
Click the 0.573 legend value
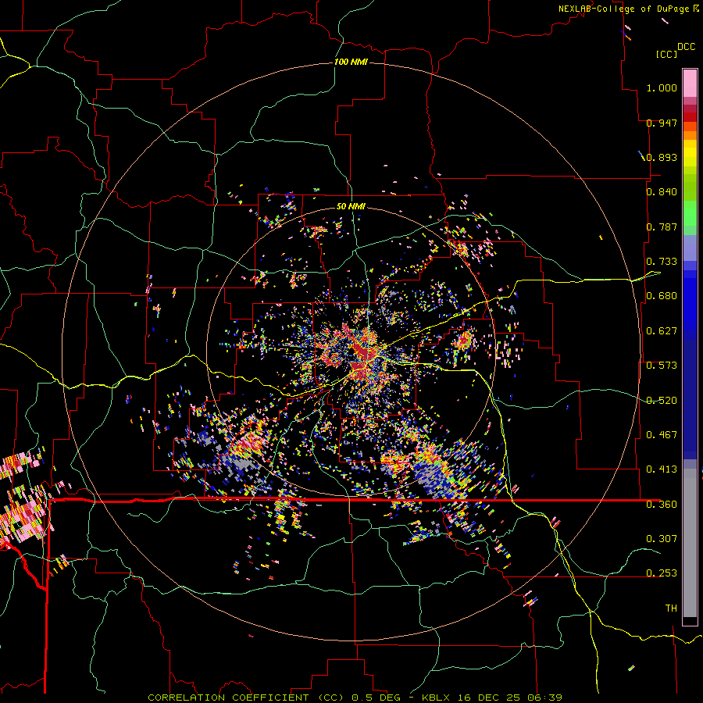[662, 366]
